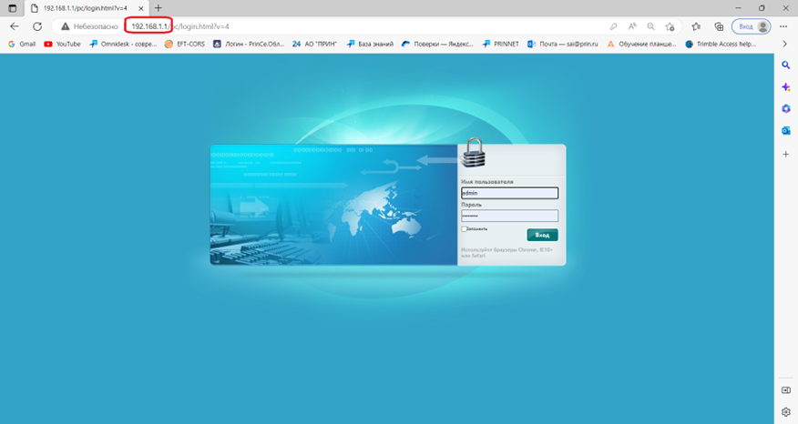Open the Trimble Access help bookmark

point(721,45)
